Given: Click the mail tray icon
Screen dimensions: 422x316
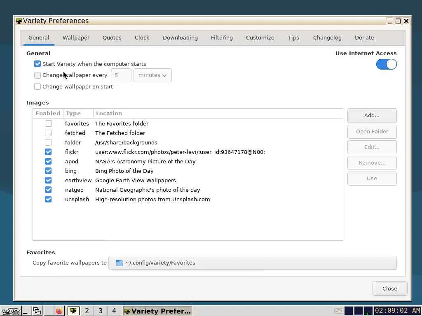Looking at the screenshot, I should [x=339, y=311].
